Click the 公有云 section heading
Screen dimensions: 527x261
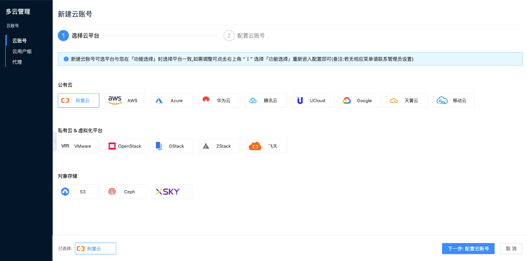pyautogui.click(x=65, y=85)
